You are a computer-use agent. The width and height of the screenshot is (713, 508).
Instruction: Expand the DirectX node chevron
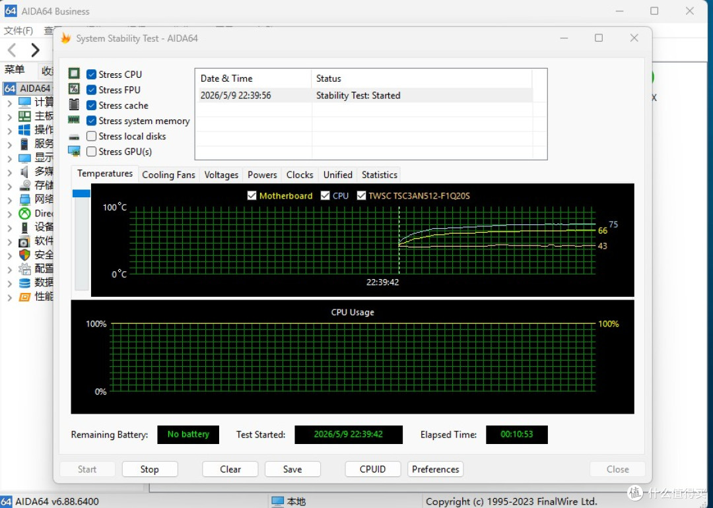(9, 214)
